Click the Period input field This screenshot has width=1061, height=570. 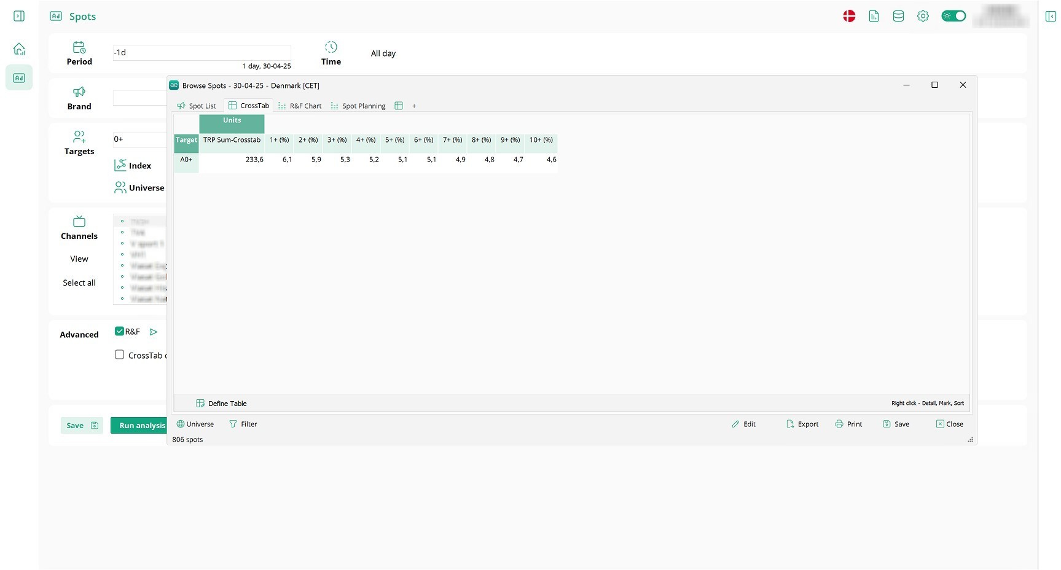[202, 53]
